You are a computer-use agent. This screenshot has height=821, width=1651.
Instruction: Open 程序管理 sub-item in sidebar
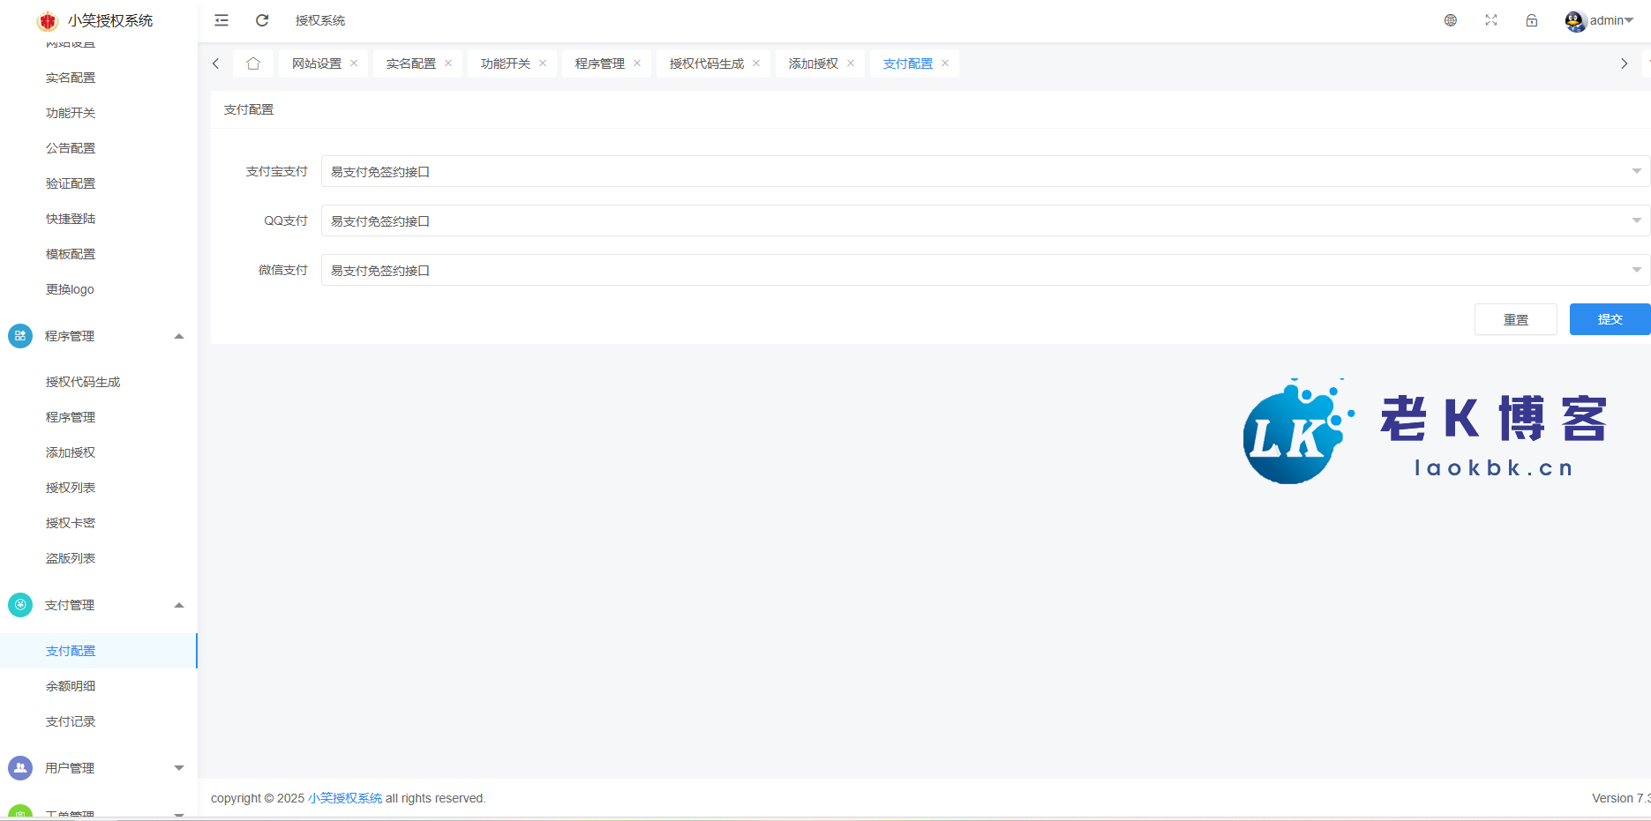click(x=71, y=417)
